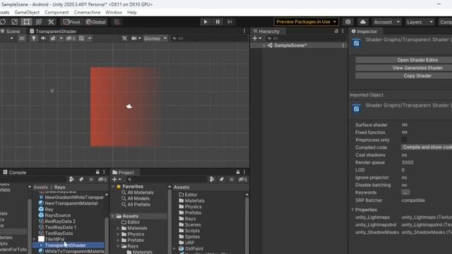Collapse the Properties section in Inspector
Image resolution: width=452 pixels, height=254 pixels.
point(352,210)
